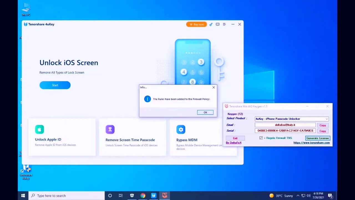Click the Serial field in Keygen
This screenshot has width=355, height=200.
(x=285, y=131)
